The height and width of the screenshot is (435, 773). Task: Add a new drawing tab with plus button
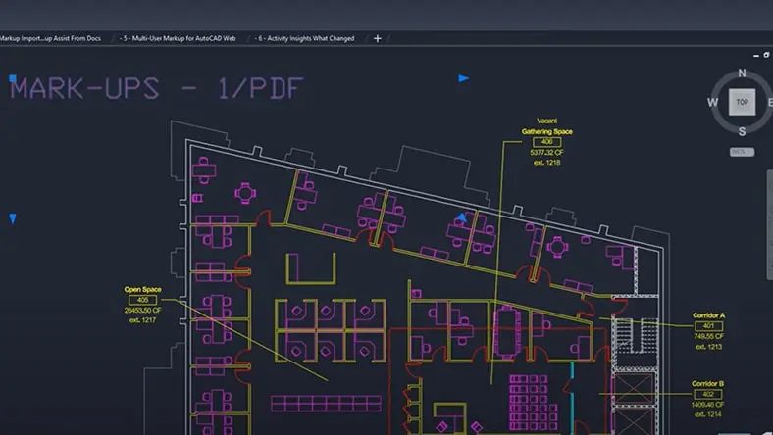tap(378, 38)
